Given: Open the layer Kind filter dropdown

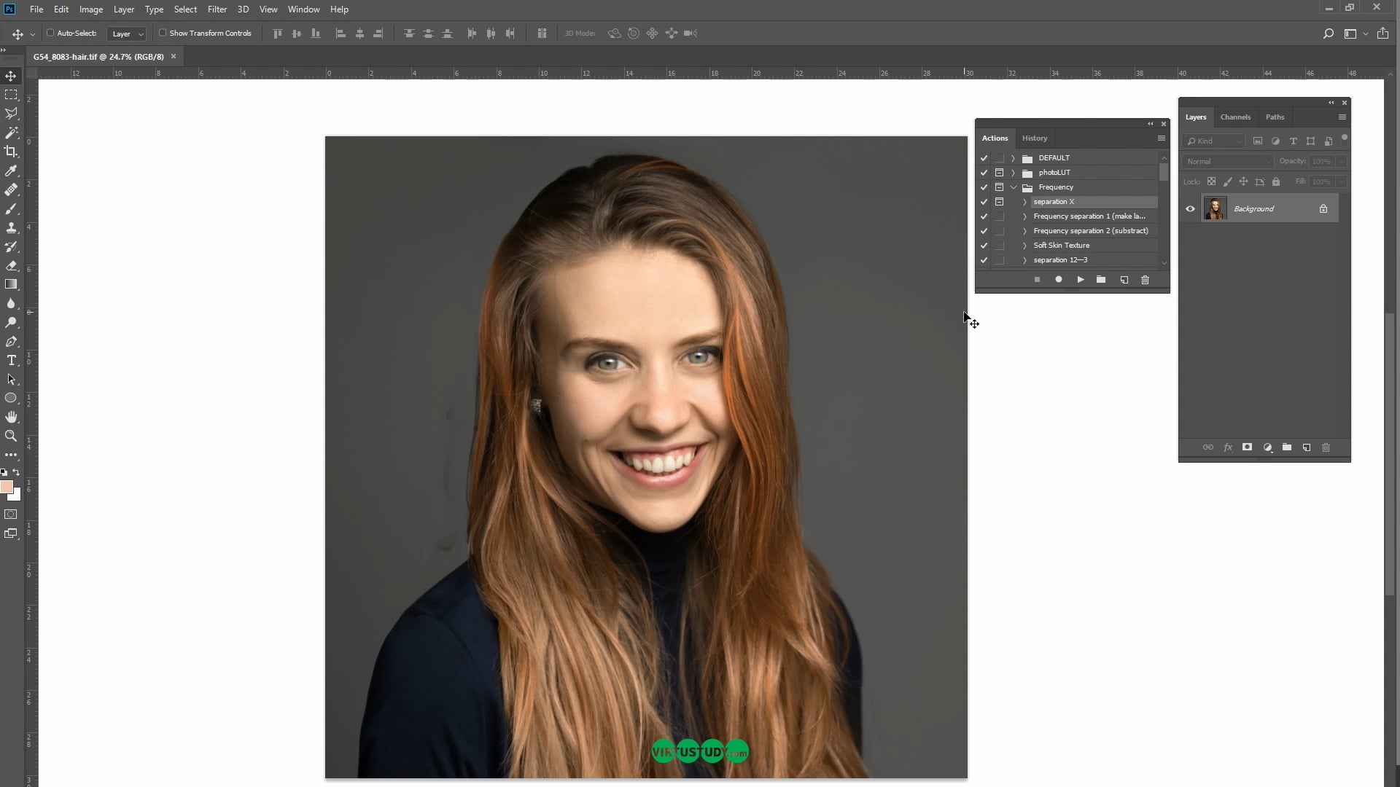Looking at the screenshot, I should pyautogui.click(x=1214, y=141).
